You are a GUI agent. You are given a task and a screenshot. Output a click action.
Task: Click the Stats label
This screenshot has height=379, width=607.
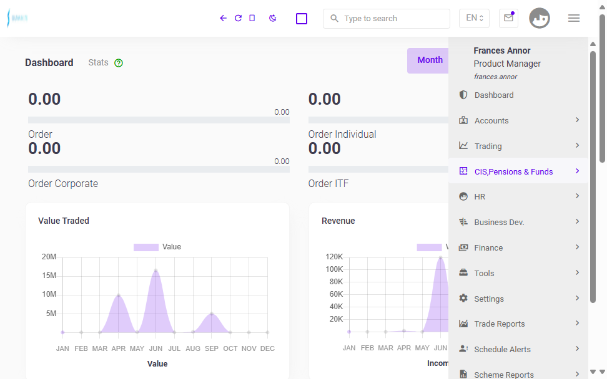(98, 62)
